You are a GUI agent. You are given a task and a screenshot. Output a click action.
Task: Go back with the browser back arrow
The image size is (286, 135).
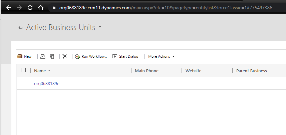(9, 8)
